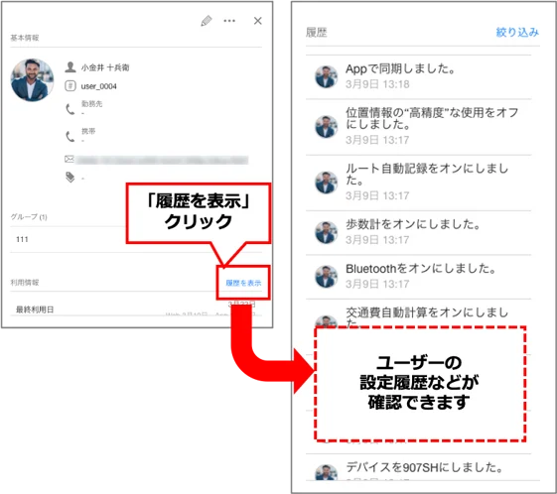
Task: Click the mobile phone icon
Action: coord(70,136)
